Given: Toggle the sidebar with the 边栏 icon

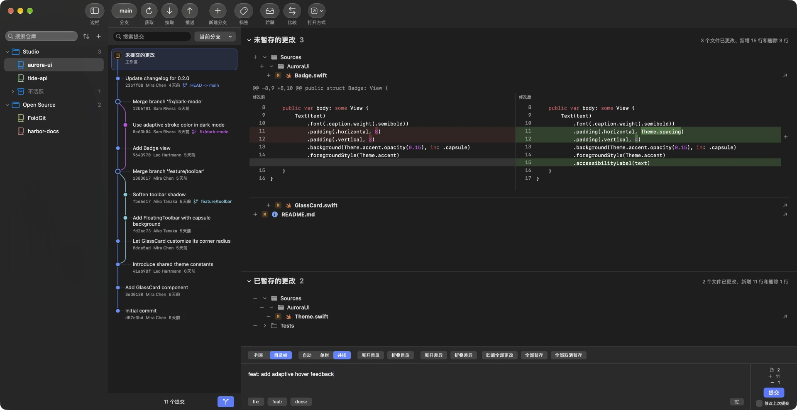Looking at the screenshot, I should click(x=95, y=11).
